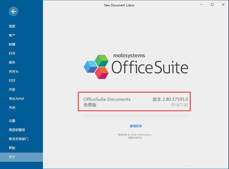Click 用密钥激活 to activate the product
The height and width of the screenshot is (169, 229).
coord(17,130)
